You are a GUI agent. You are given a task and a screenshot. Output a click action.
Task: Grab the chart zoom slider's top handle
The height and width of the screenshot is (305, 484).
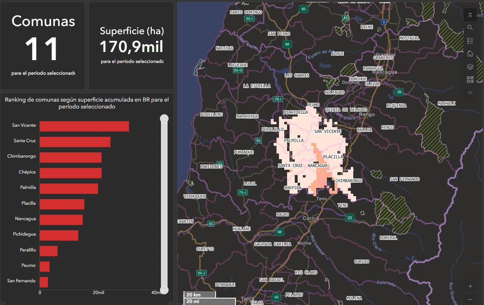(164, 119)
